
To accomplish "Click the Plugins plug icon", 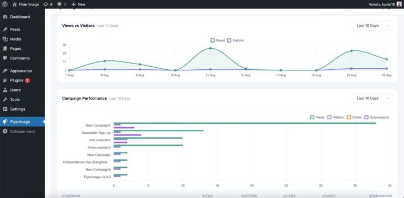I will [5, 80].
